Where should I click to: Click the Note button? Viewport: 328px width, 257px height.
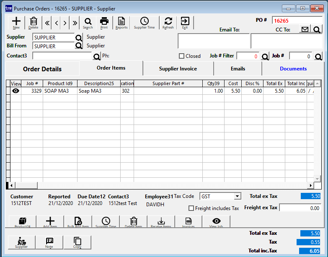coord(49,242)
